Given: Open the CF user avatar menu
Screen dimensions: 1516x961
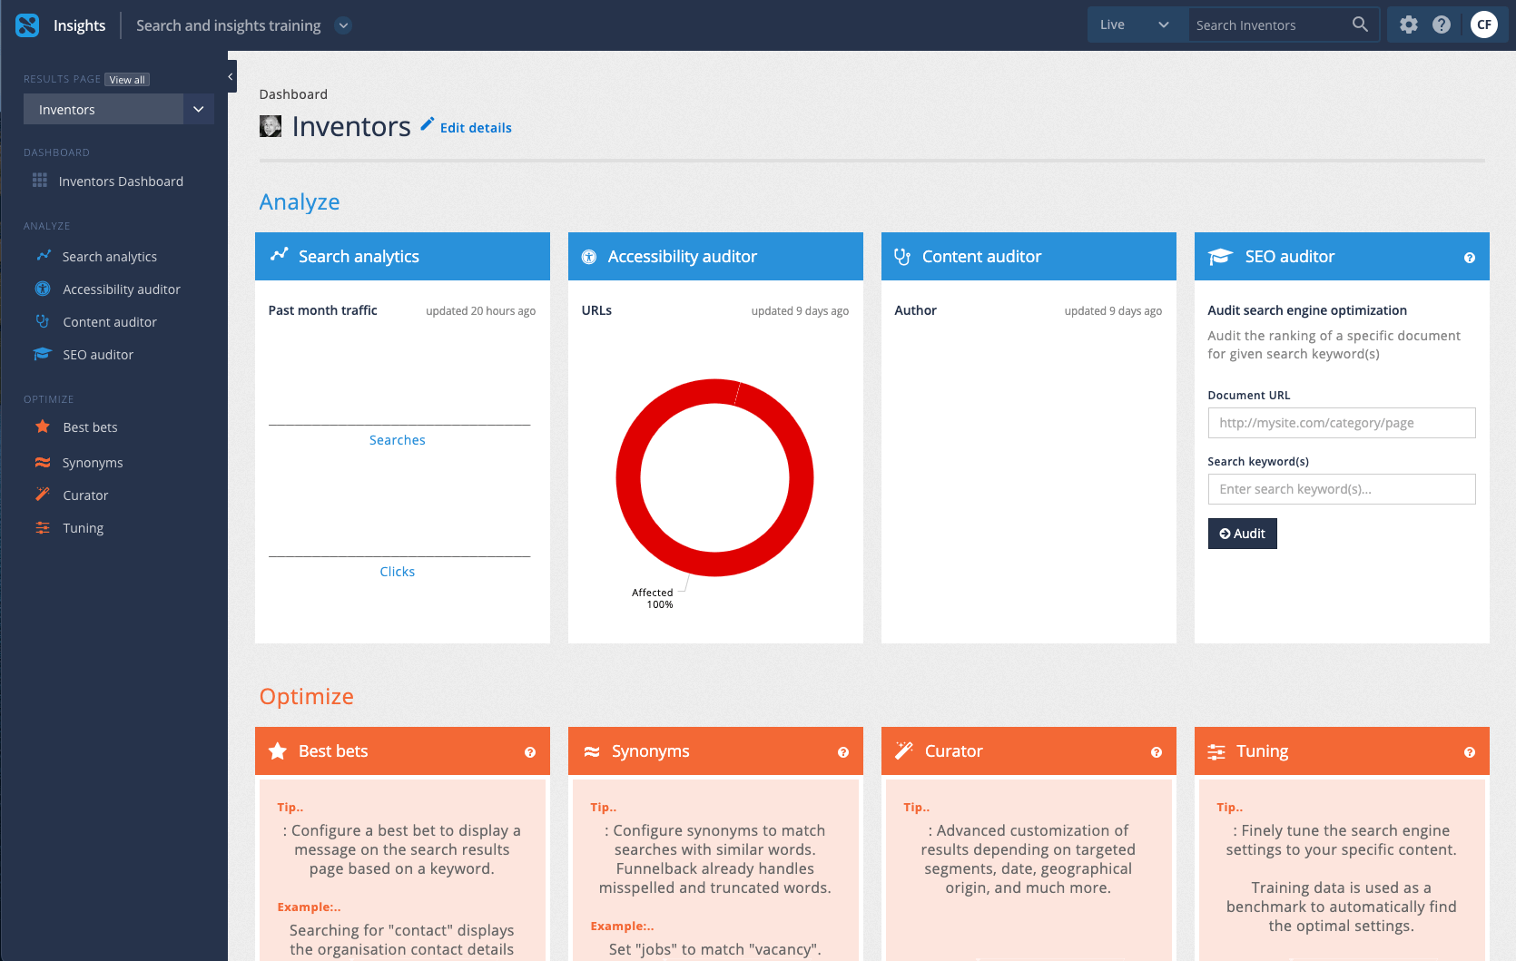Looking at the screenshot, I should (x=1484, y=25).
